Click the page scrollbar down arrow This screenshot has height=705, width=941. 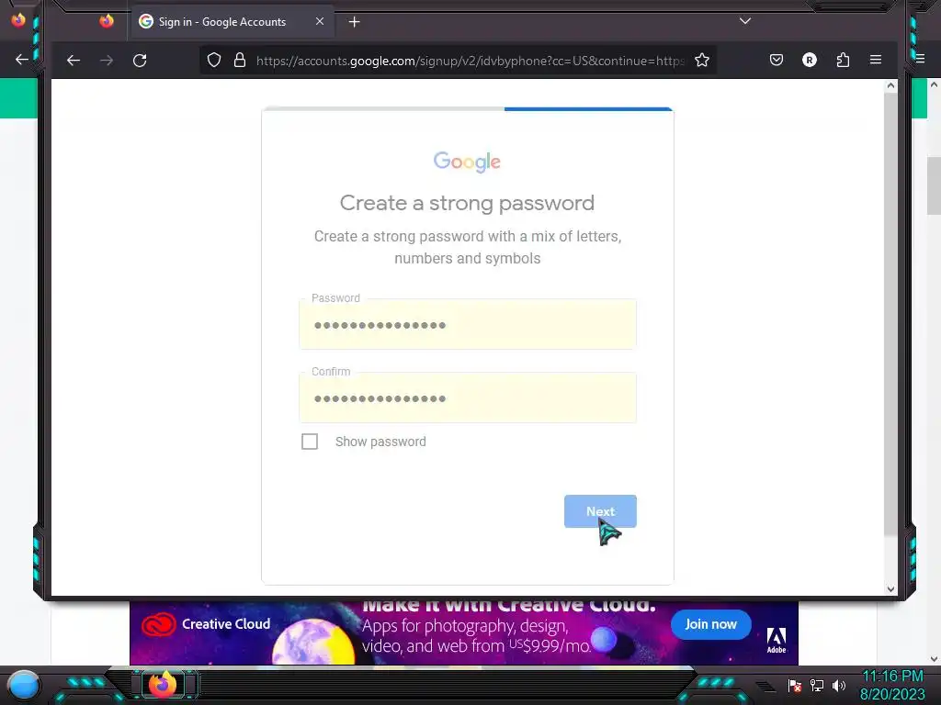[x=890, y=589]
